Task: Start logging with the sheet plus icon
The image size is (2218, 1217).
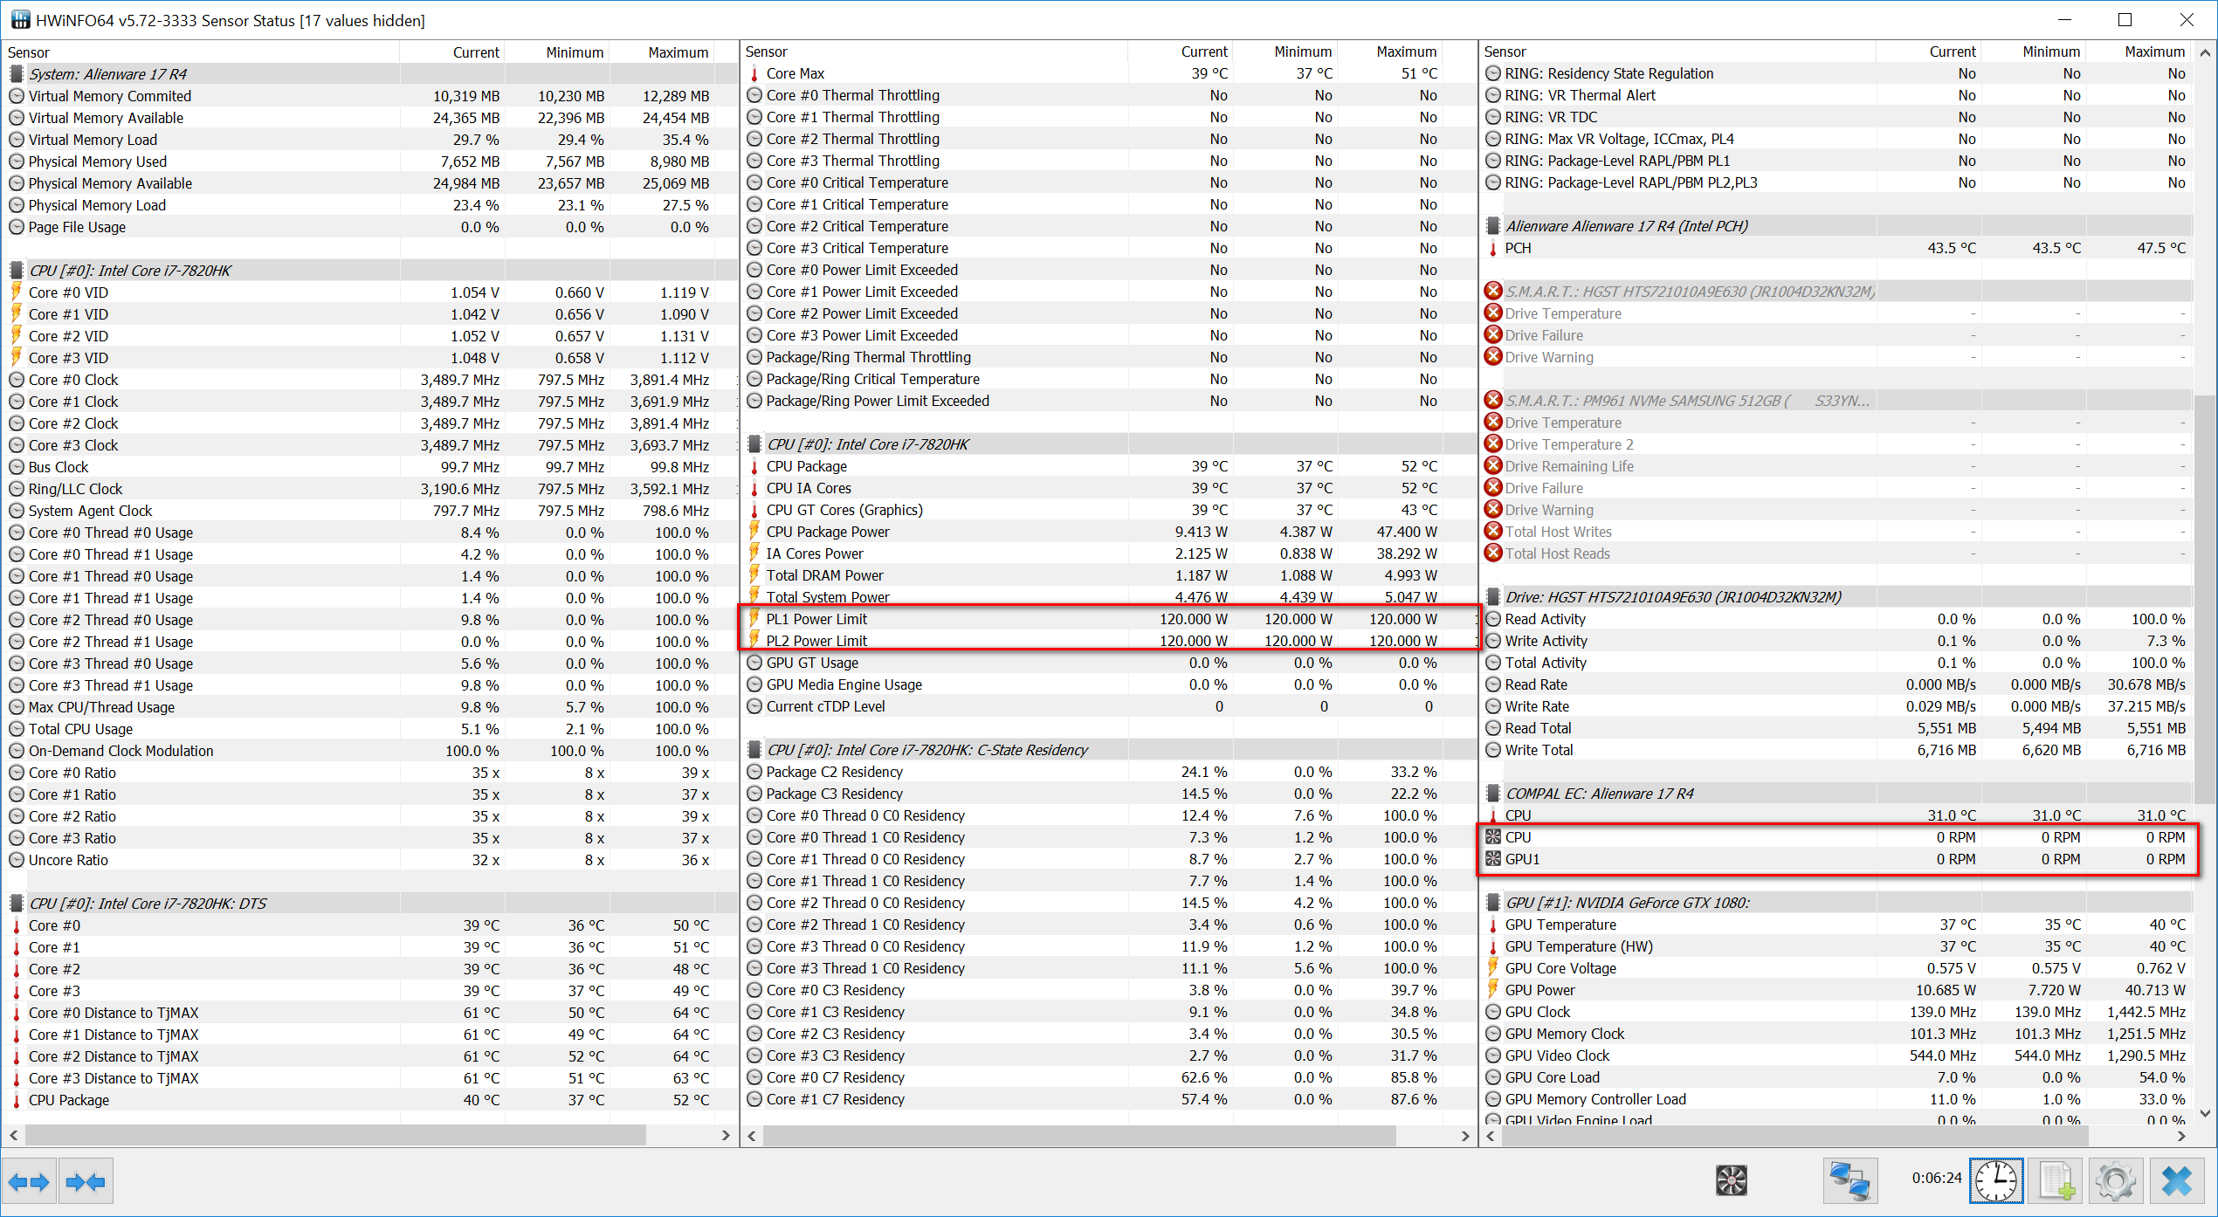Action: 2056,1181
